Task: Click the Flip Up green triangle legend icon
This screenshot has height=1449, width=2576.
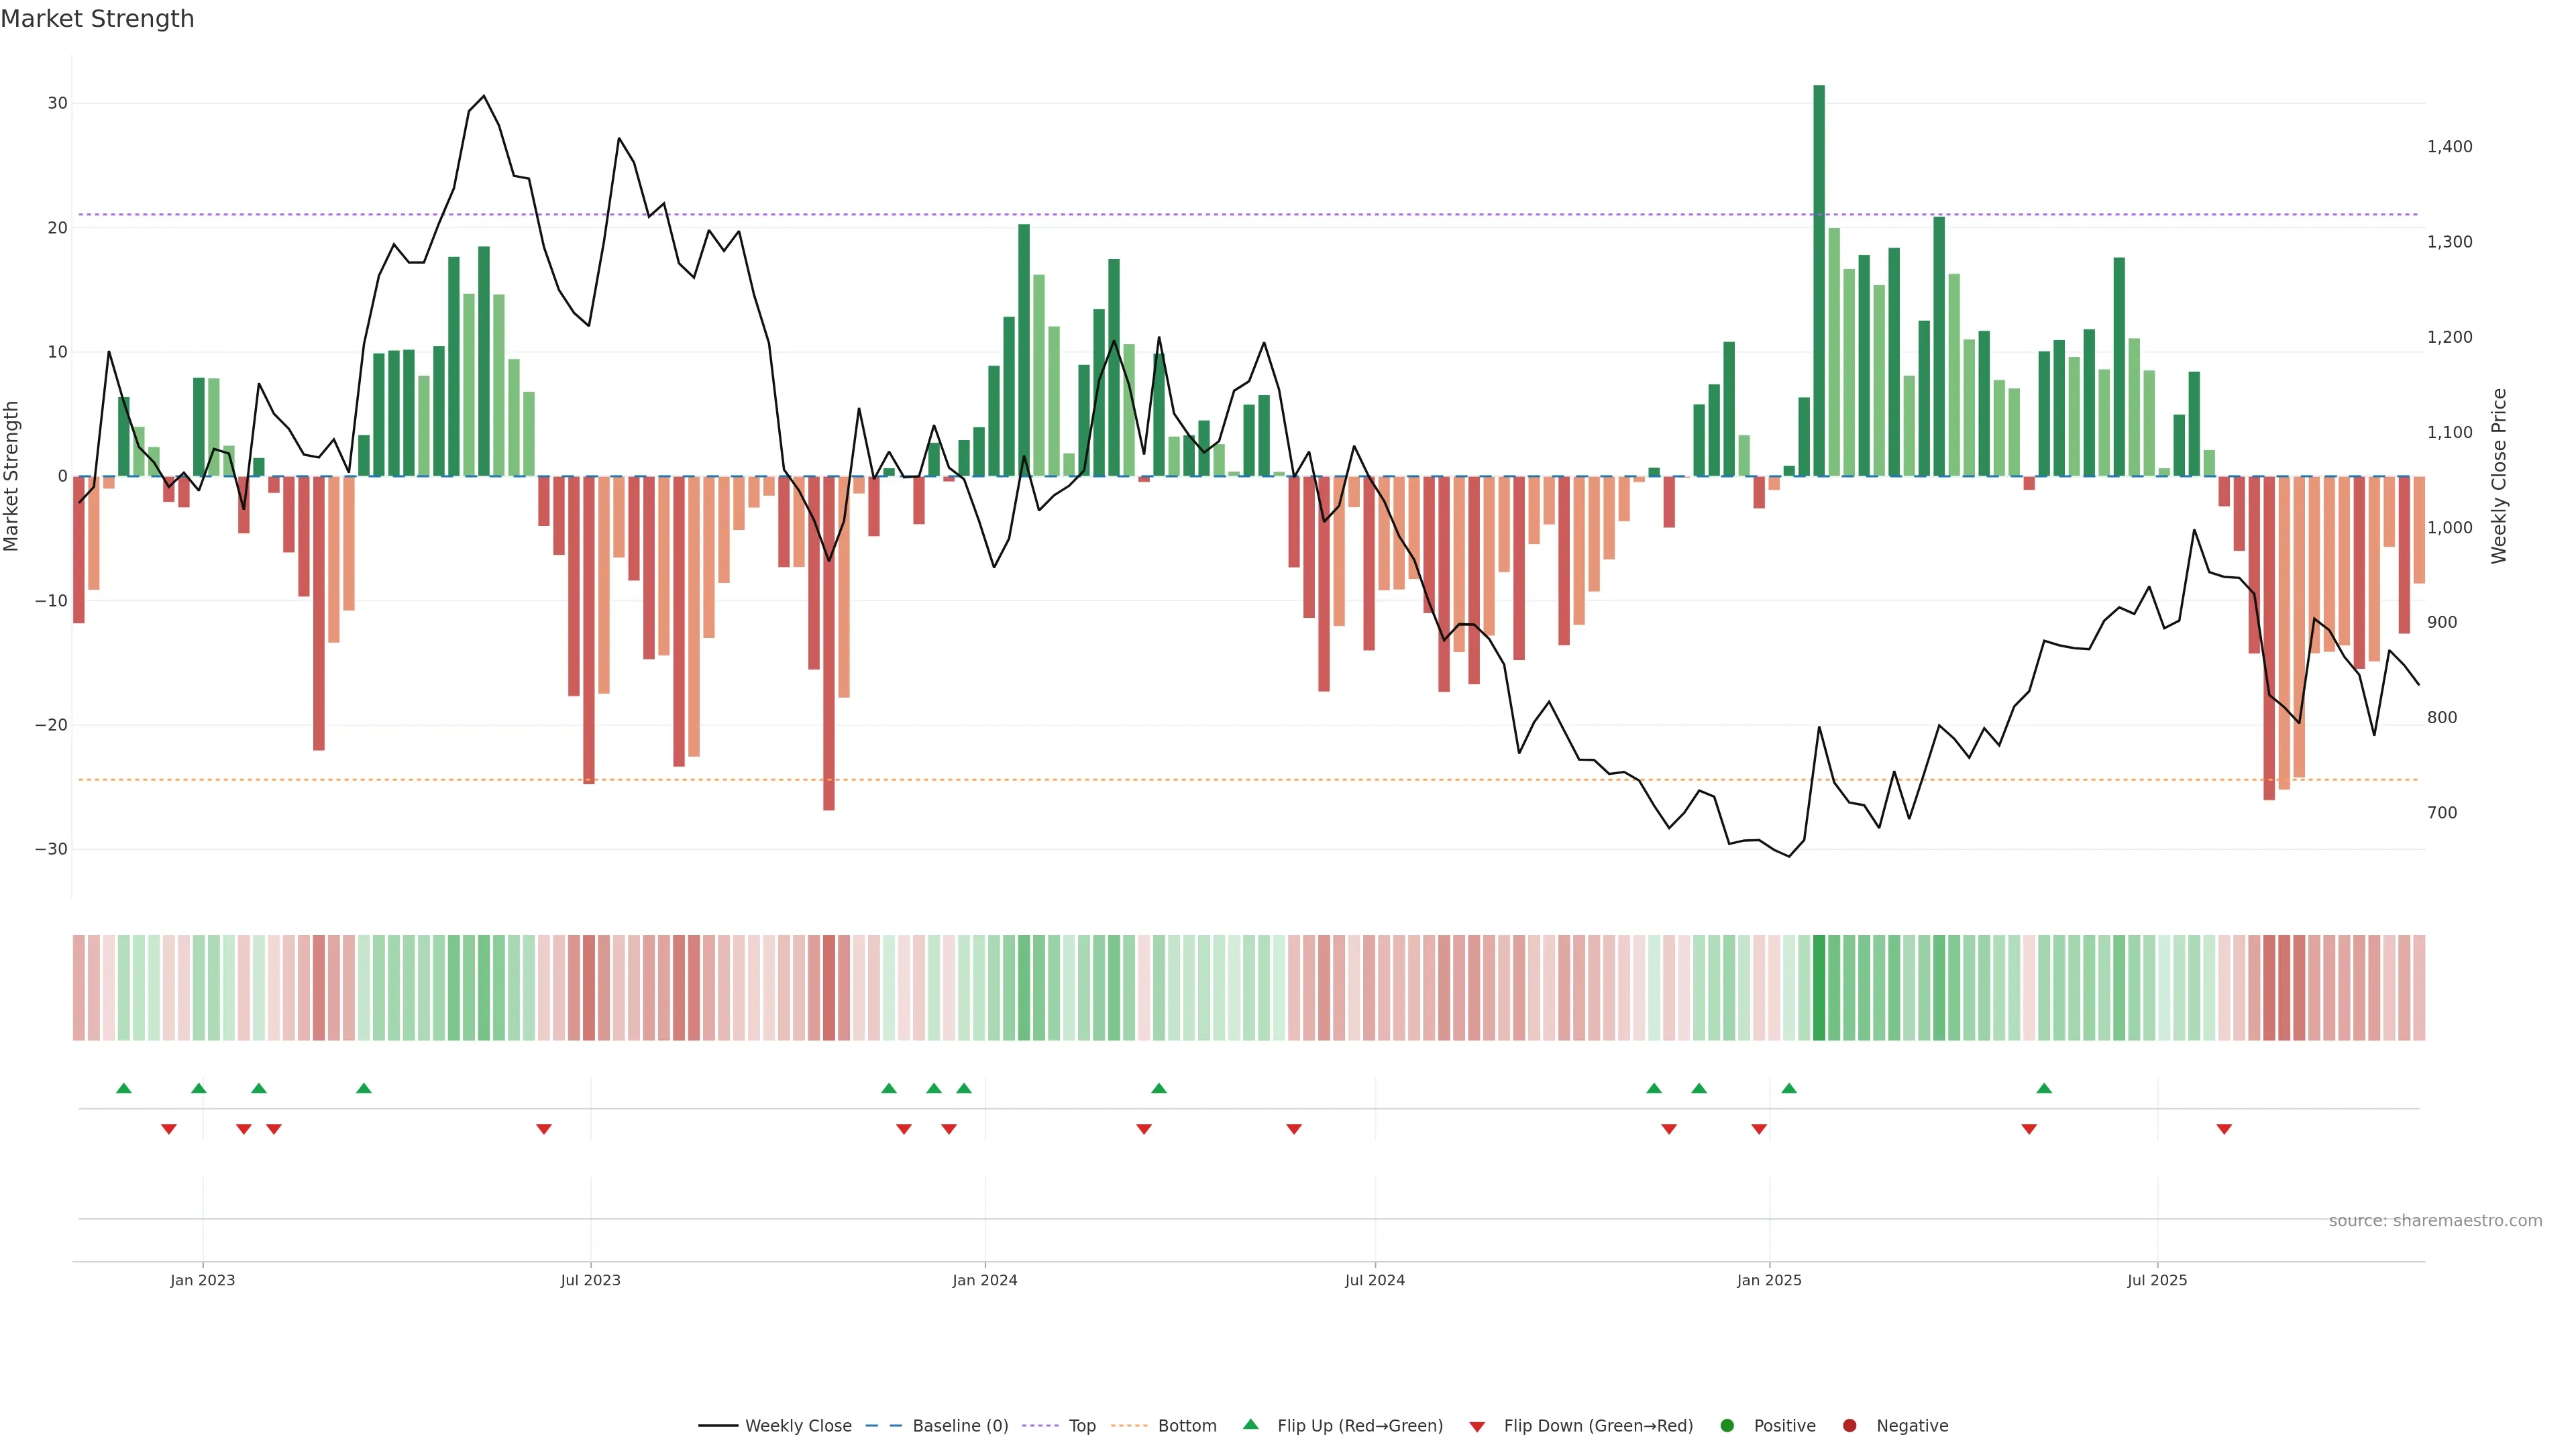Action: tap(1250, 1424)
